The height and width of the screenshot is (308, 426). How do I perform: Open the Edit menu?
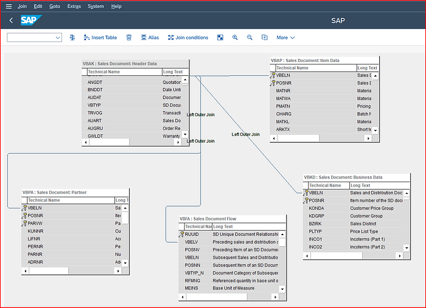pos(38,6)
